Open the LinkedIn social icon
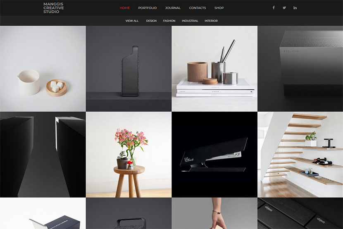This screenshot has height=229, width=343. 295,8
